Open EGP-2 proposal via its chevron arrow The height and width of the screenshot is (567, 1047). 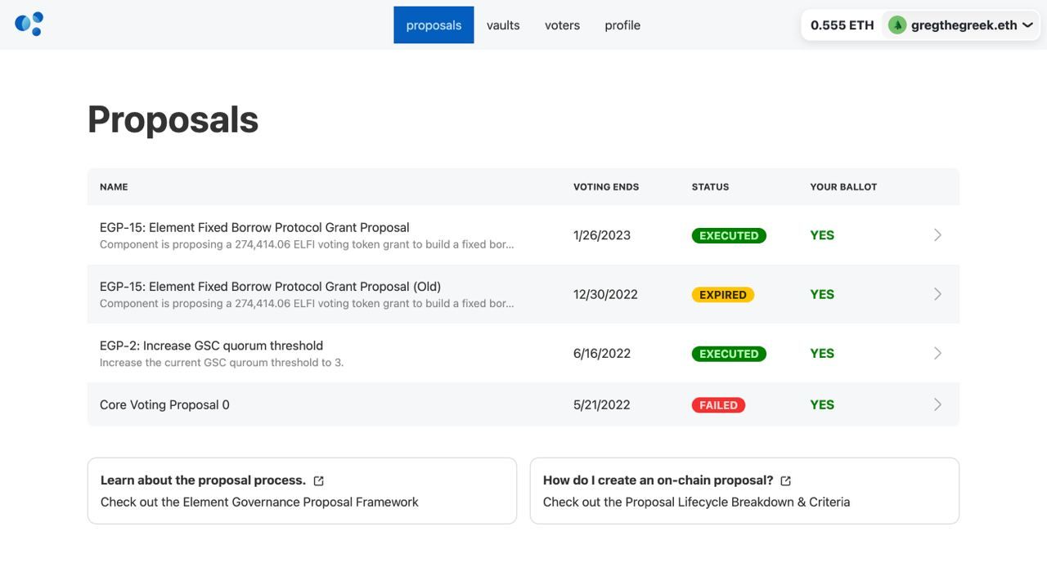[x=937, y=353]
